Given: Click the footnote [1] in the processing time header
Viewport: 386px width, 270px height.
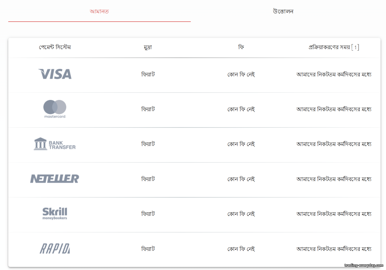Looking at the screenshot, I should (355, 47).
